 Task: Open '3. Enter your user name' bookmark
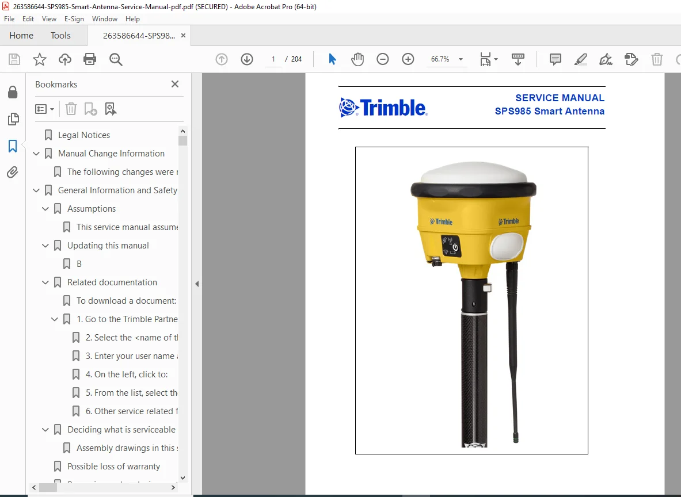[x=132, y=356]
